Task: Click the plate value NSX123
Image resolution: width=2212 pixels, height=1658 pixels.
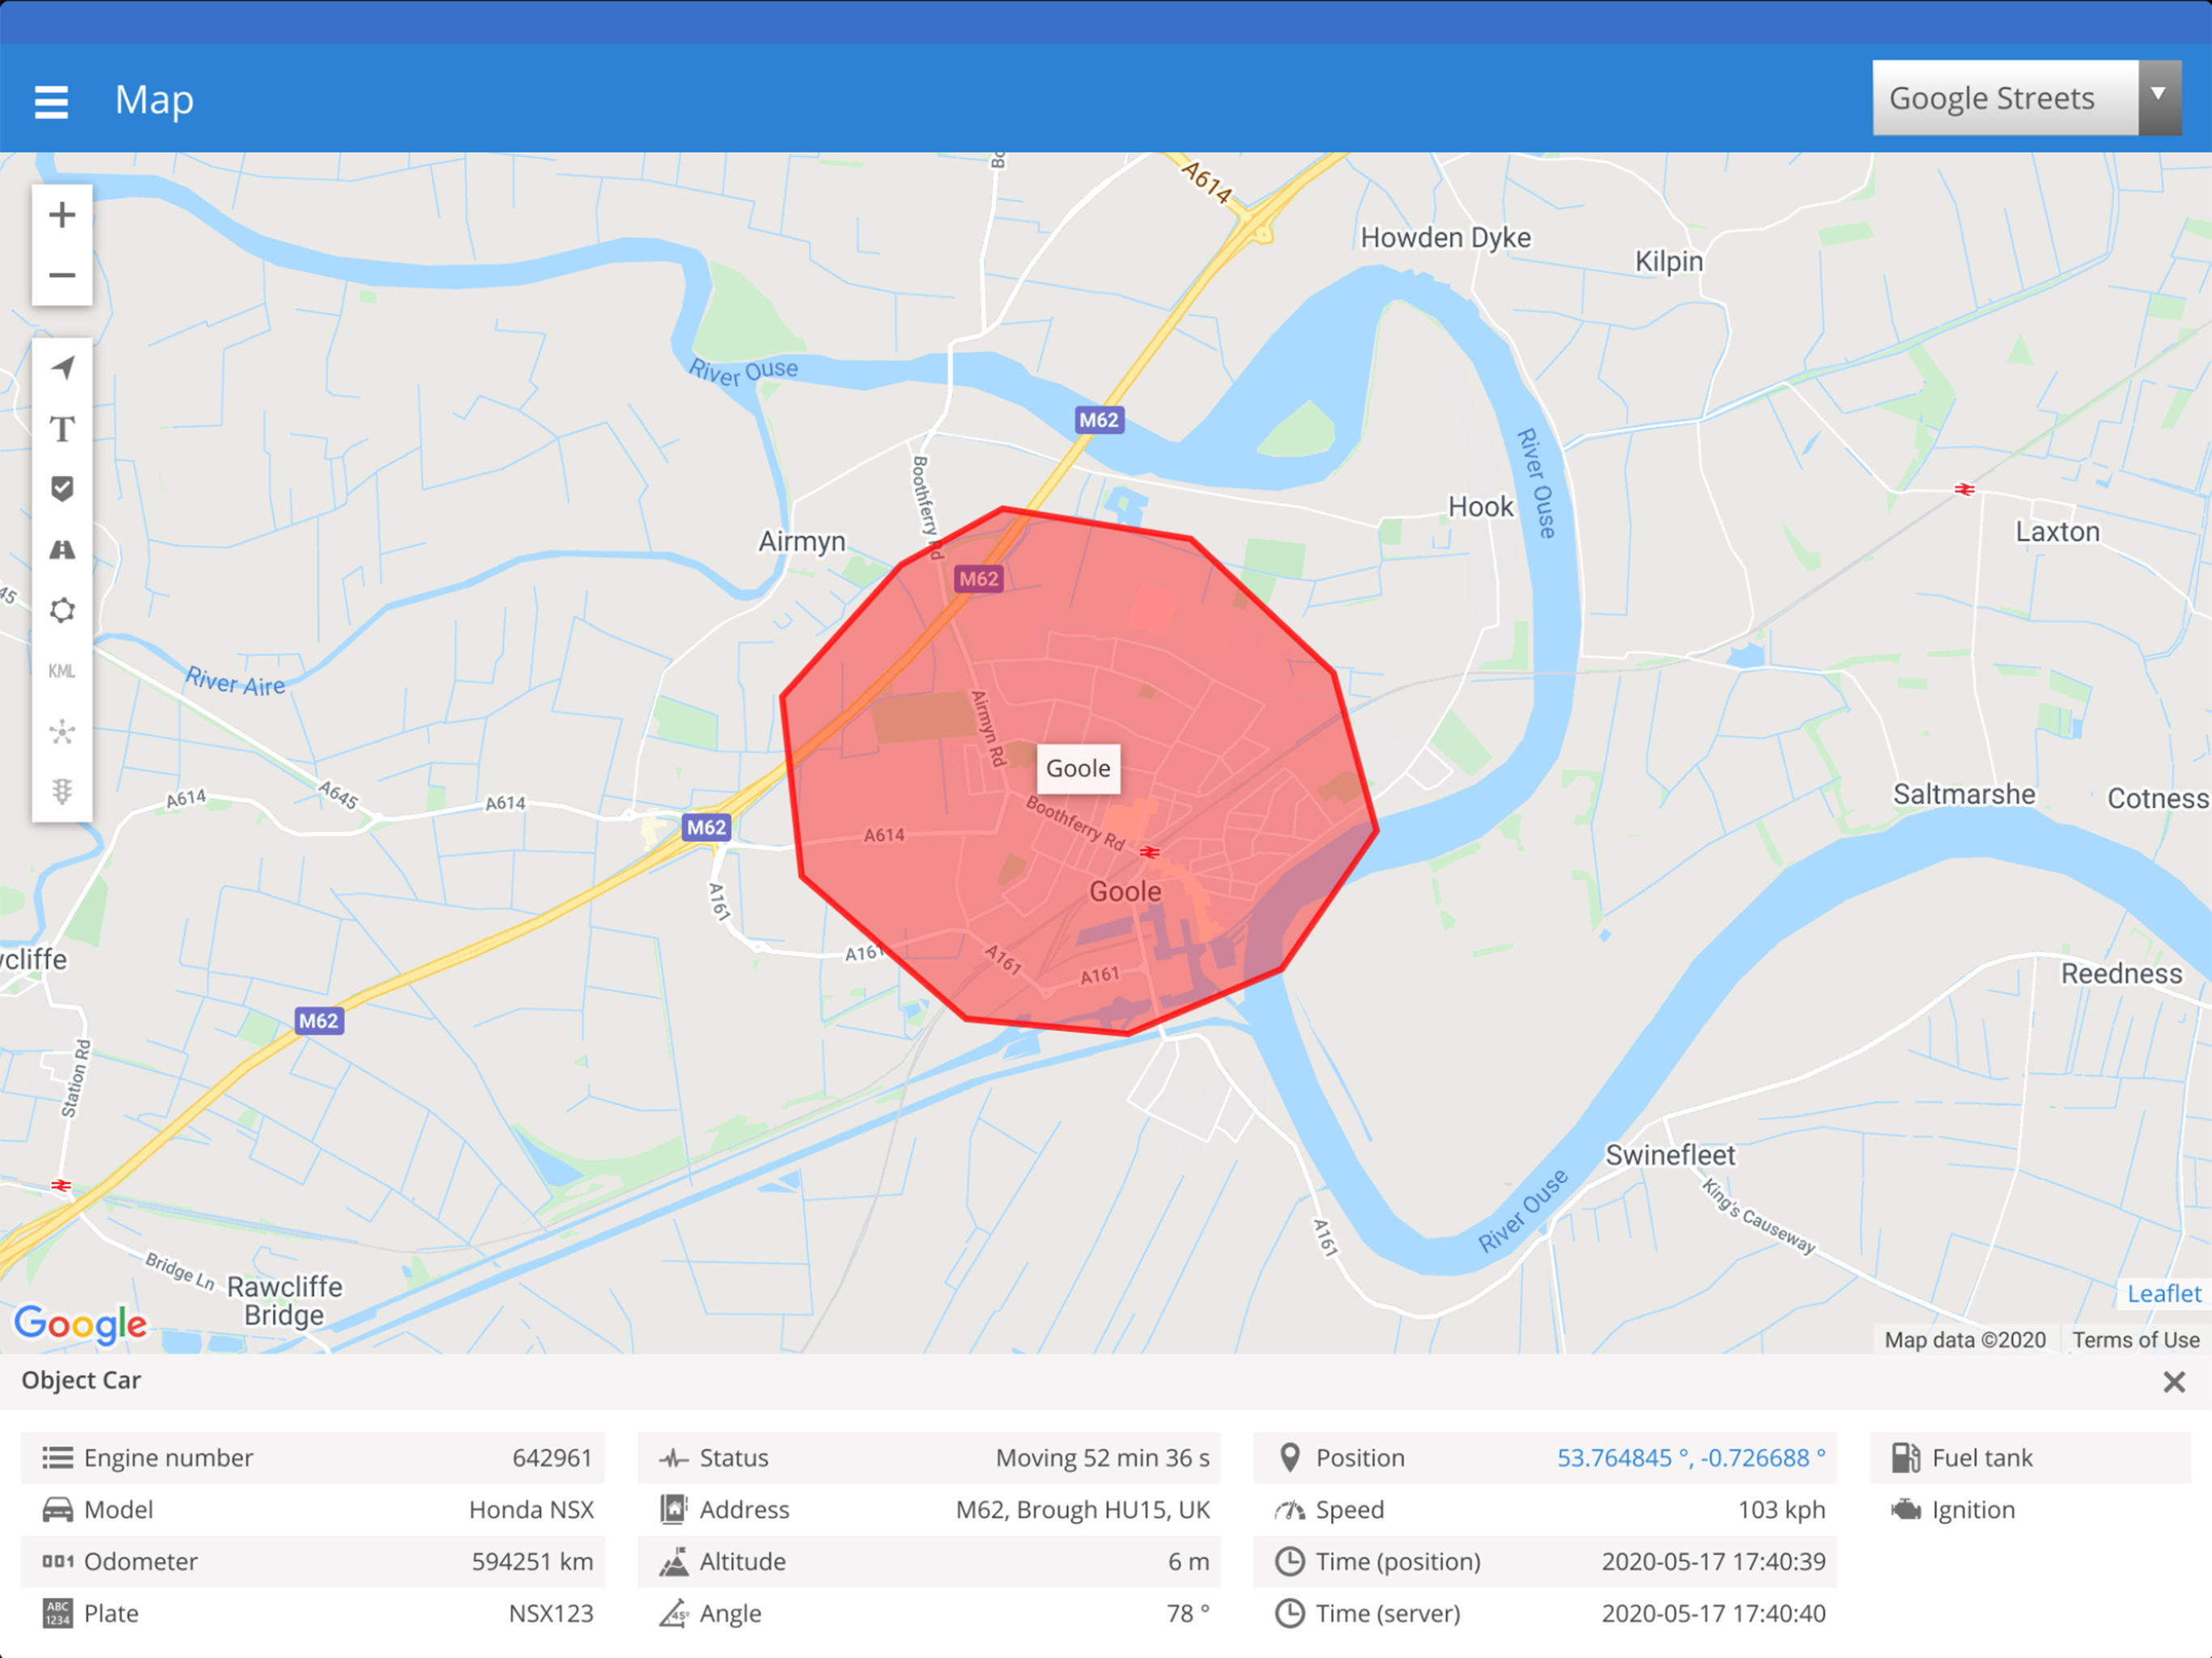Action: [551, 1614]
